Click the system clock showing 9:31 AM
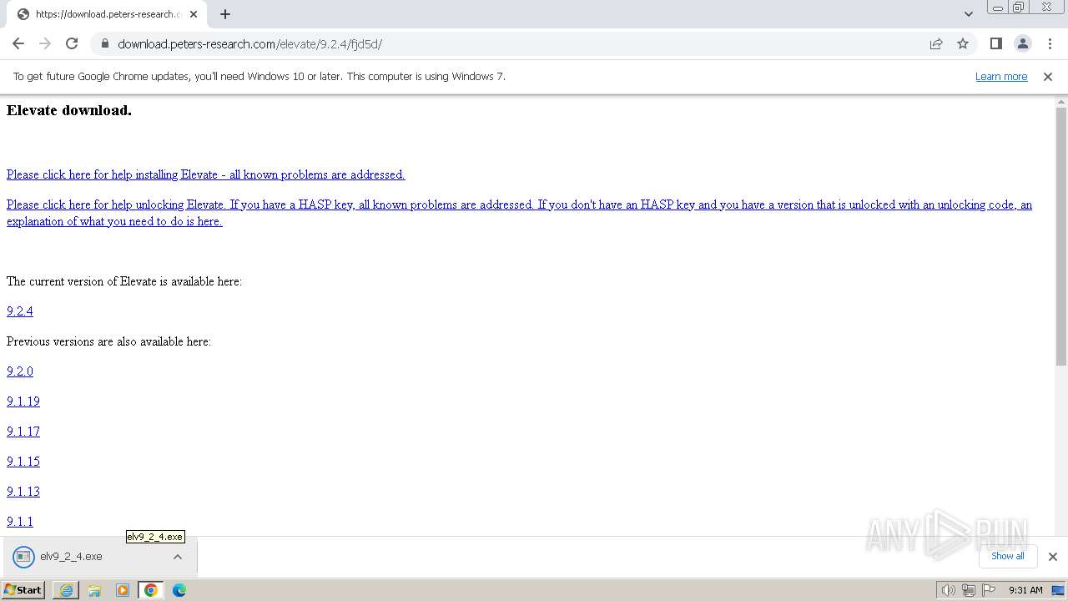1068x601 pixels. [1025, 590]
